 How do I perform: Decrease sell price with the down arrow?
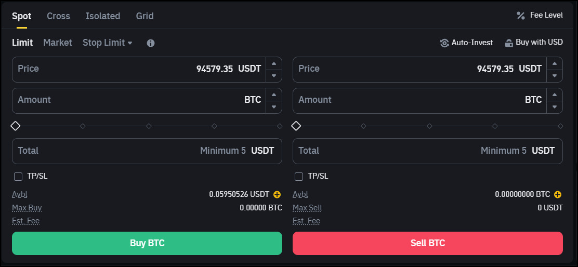[x=555, y=76]
